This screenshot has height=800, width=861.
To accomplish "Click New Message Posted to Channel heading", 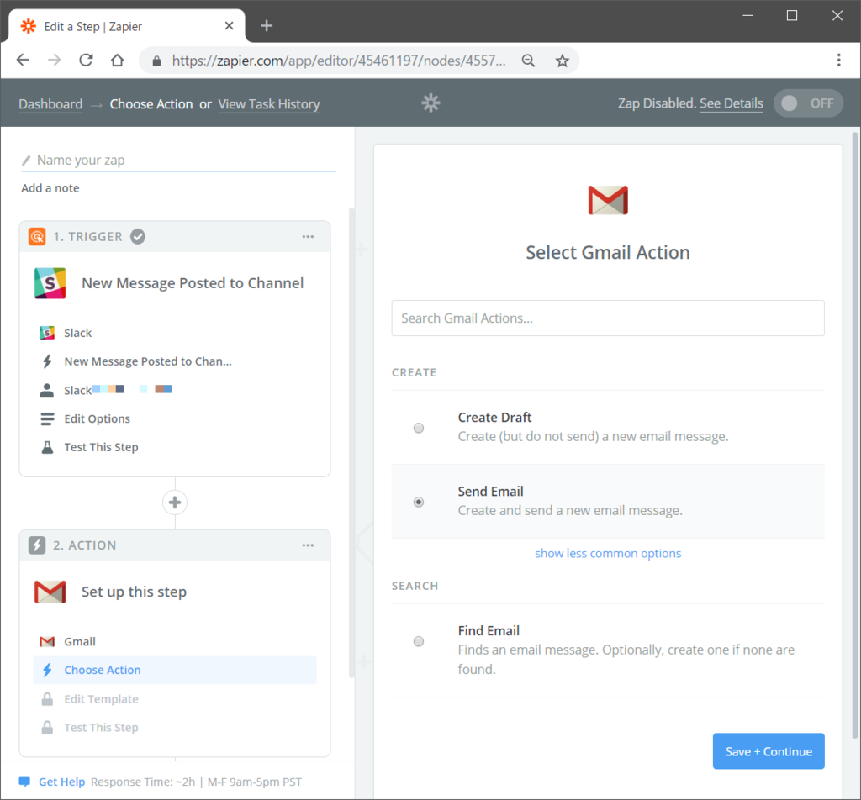I will tap(193, 283).
